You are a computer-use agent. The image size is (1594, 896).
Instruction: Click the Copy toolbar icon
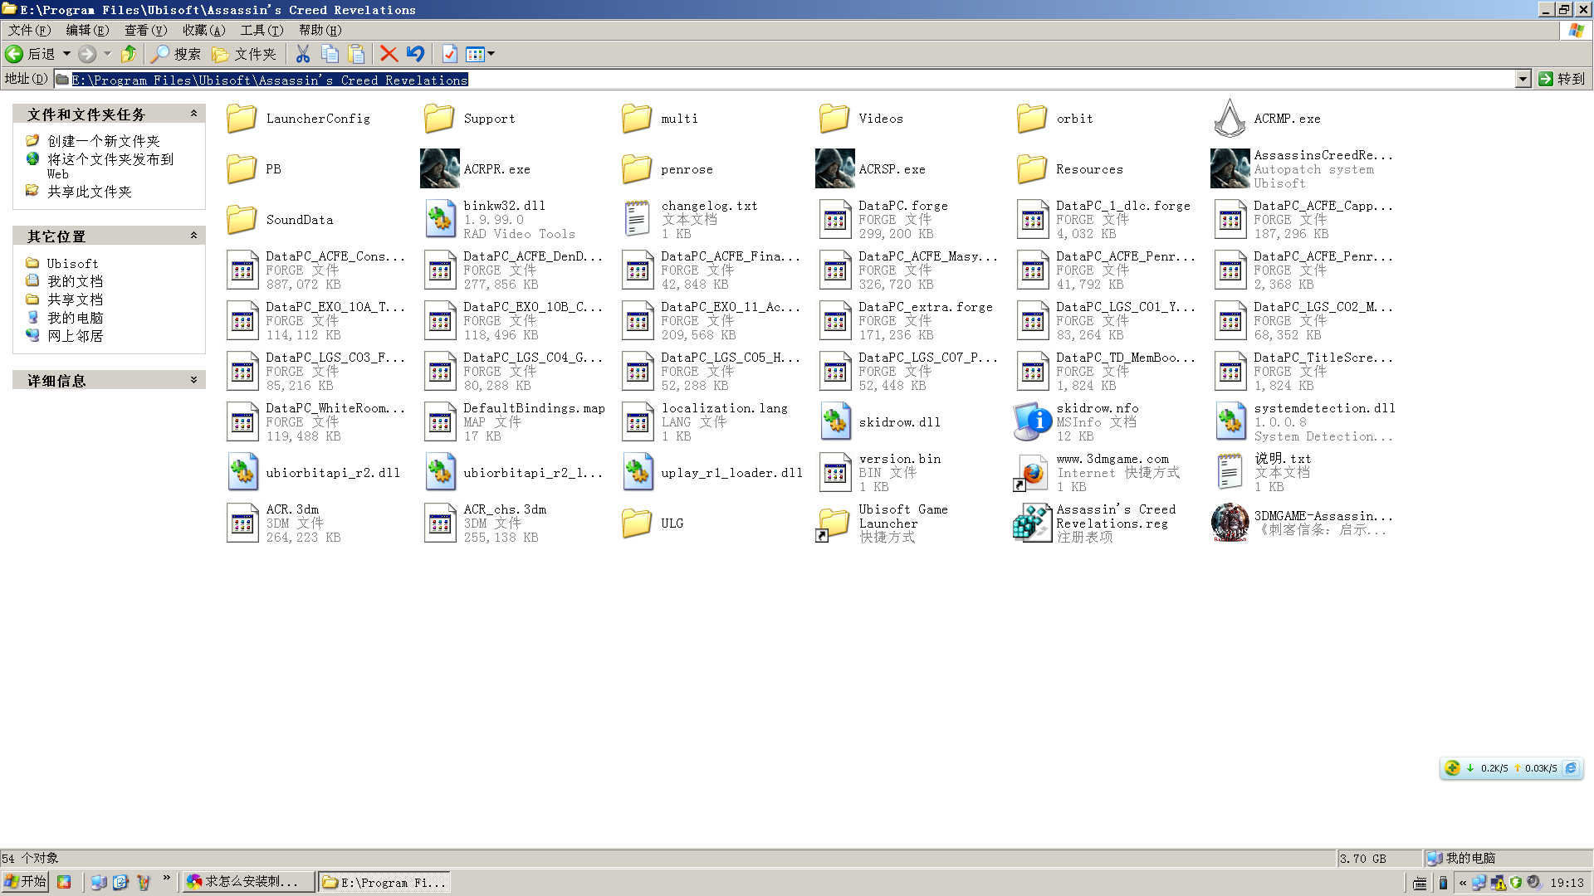(330, 54)
